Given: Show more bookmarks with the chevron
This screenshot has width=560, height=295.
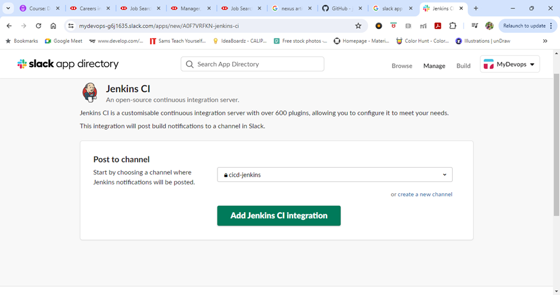Looking at the screenshot, I should (545, 41).
